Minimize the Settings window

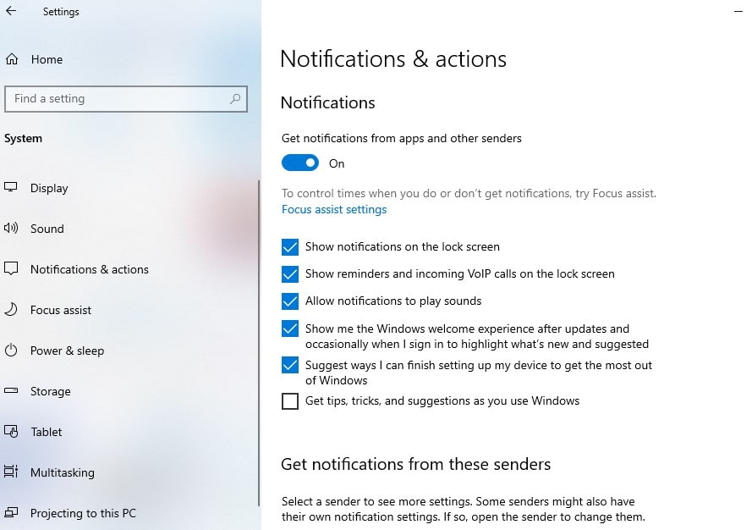click(x=738, y=11)
